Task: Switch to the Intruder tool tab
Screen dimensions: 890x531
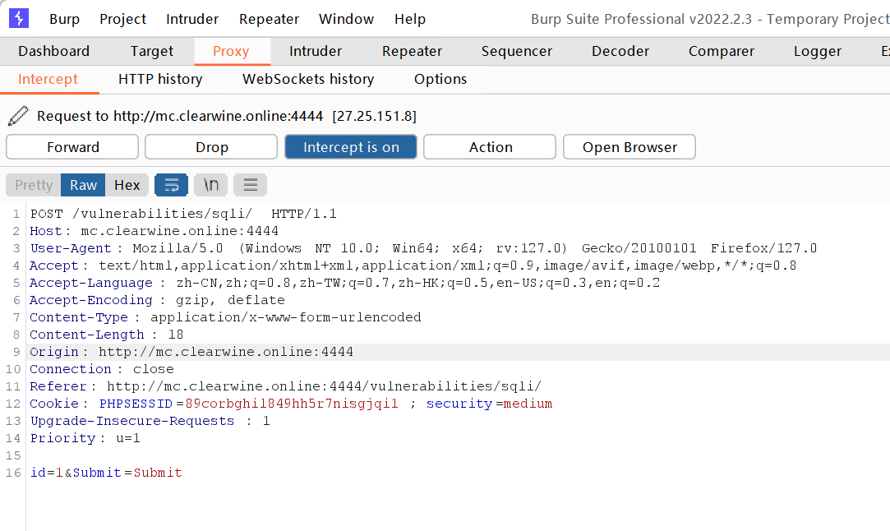Action: point(316,51)
